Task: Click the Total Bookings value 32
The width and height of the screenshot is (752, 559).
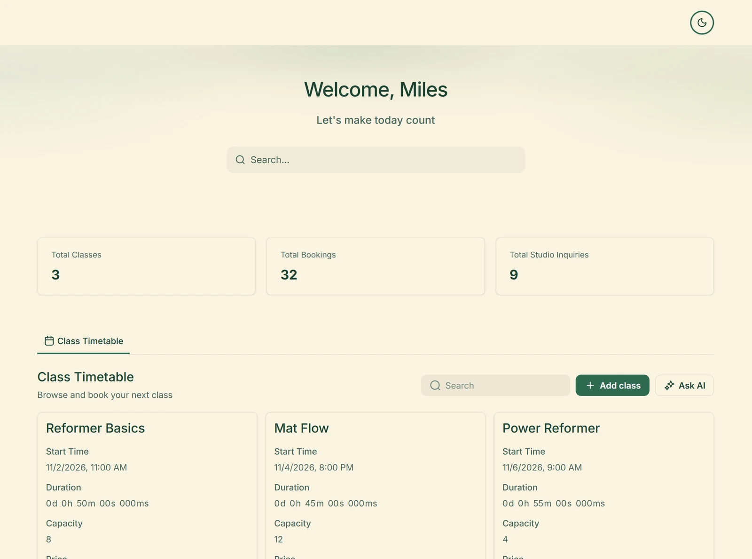Action: pyautogui.click(x=289, y=275)
